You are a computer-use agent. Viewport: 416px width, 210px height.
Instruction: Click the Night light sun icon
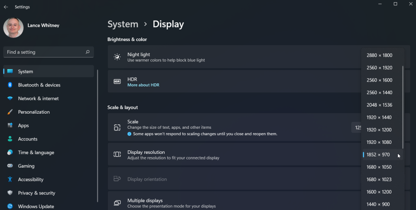117,57
